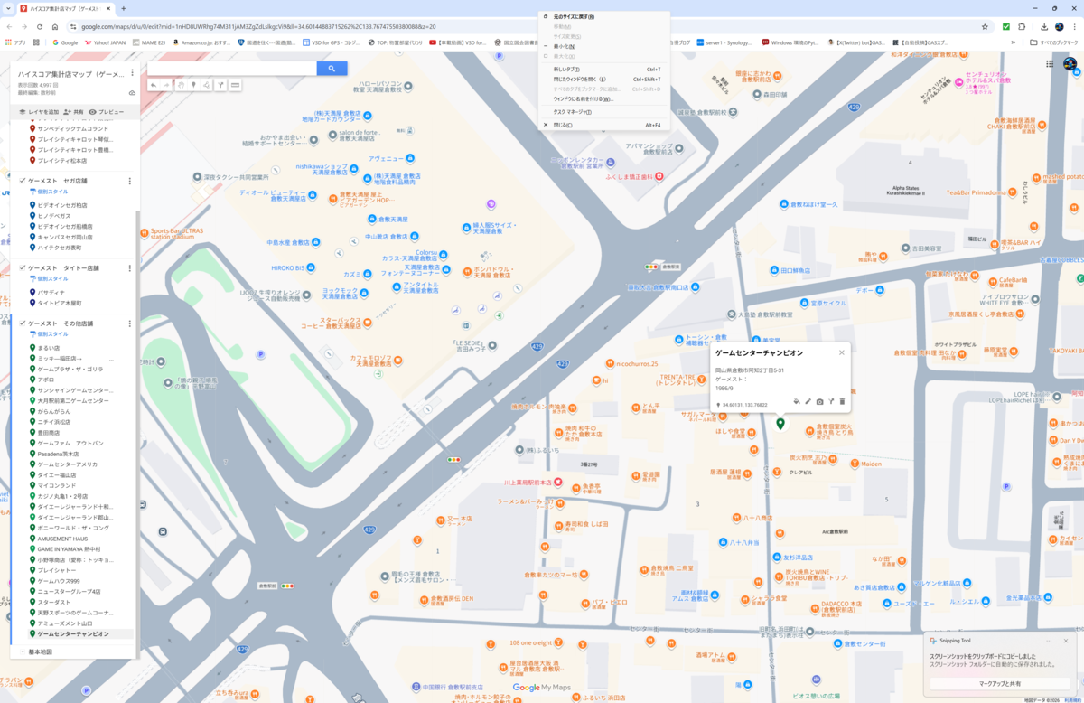Open the Chrome downloads icon
Screen dimensions: 1084x703
1043,26
